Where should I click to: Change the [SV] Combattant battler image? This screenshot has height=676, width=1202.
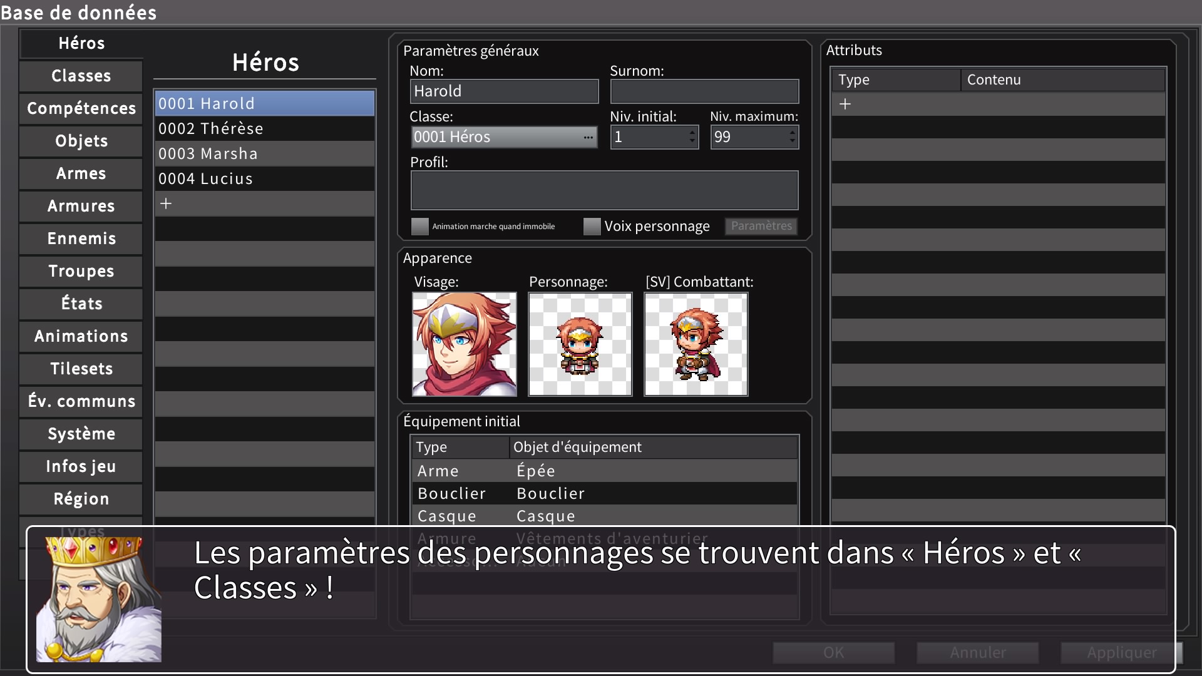coord(696,344)
